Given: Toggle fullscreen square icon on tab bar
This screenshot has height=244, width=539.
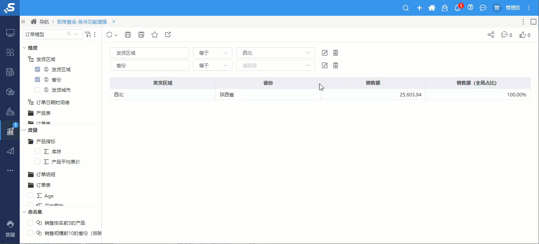Looking at the screenshot, I should [533, 22].
